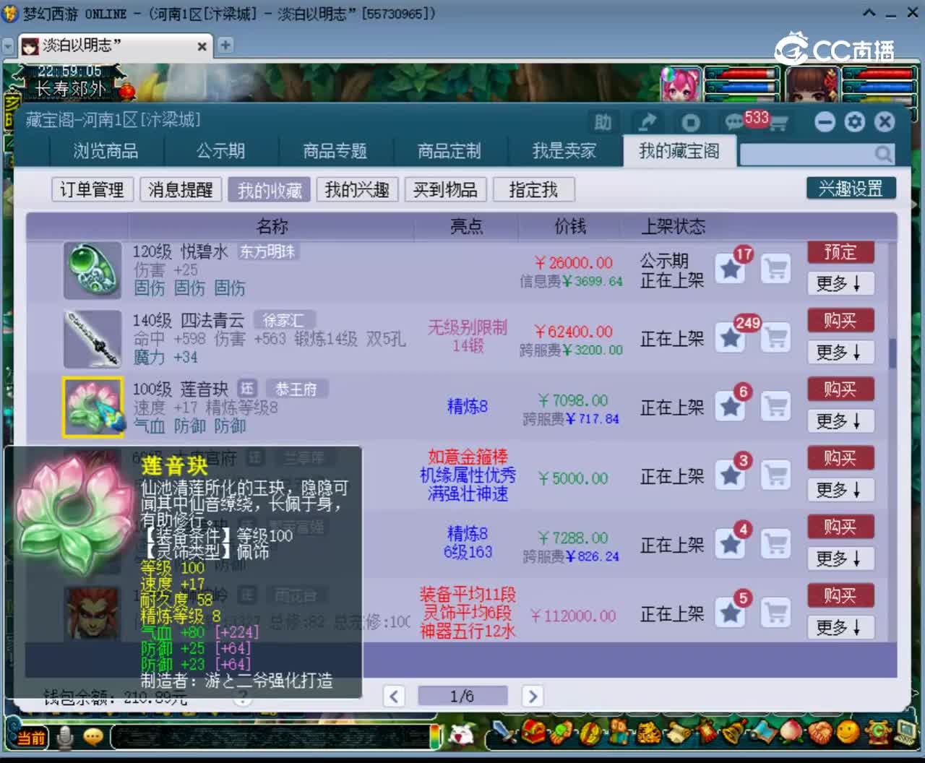The image size is (925, 763).
Task: Click the coin currency icon in header
Action: pos(690,122)
